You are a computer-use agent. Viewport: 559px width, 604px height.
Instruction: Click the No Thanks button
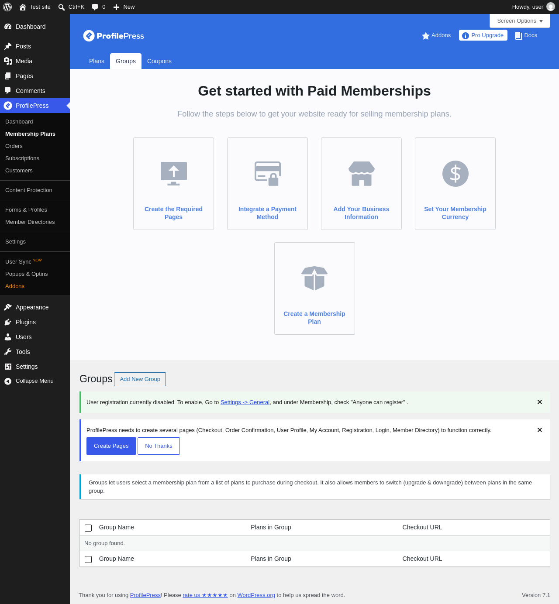[159, 446]
